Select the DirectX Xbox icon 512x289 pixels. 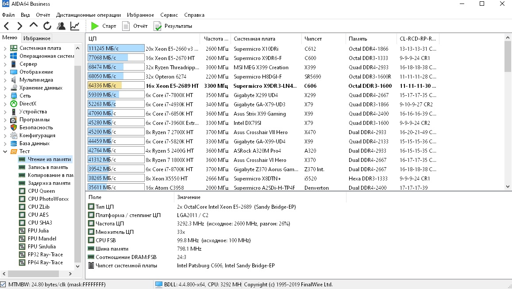coord(14,104)
